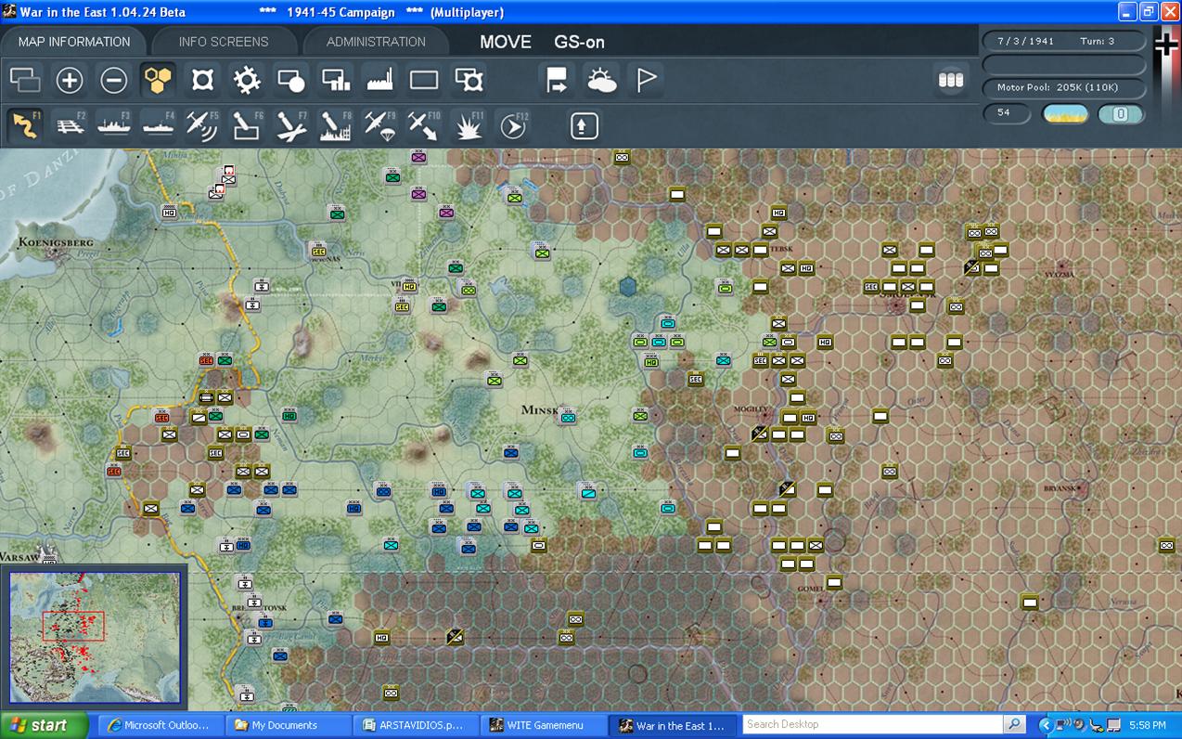Click the lone blue hexagon marker on map
Viewport: 1182px width, 739px height.
coord(629,287)
